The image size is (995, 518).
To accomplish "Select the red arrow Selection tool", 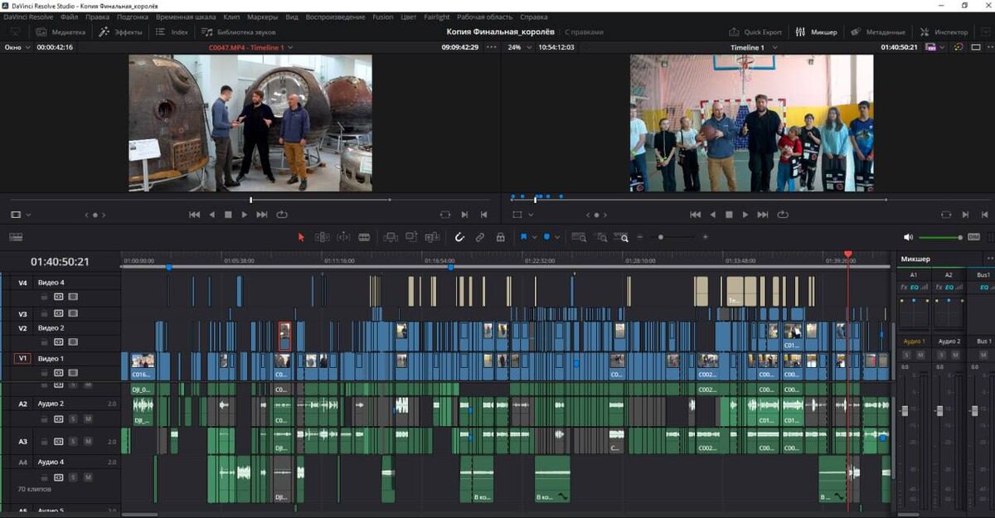I will pos(301,237).
